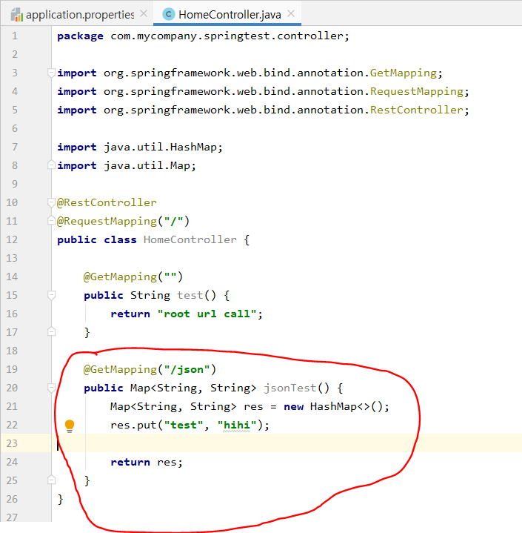Viewport: 522px width, 533px height.
Task: Click line number 23 in the gutter
Action: 12,443
